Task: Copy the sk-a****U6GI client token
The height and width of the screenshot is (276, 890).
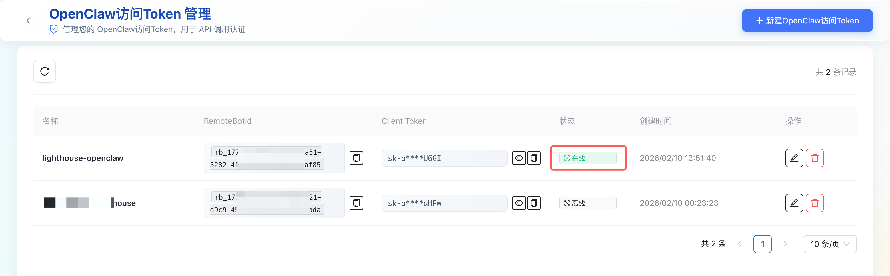Action: click(x=534, y=158)
